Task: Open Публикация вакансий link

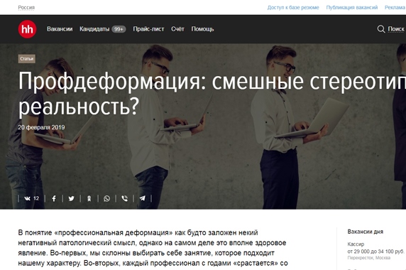Action: [352, 8]
